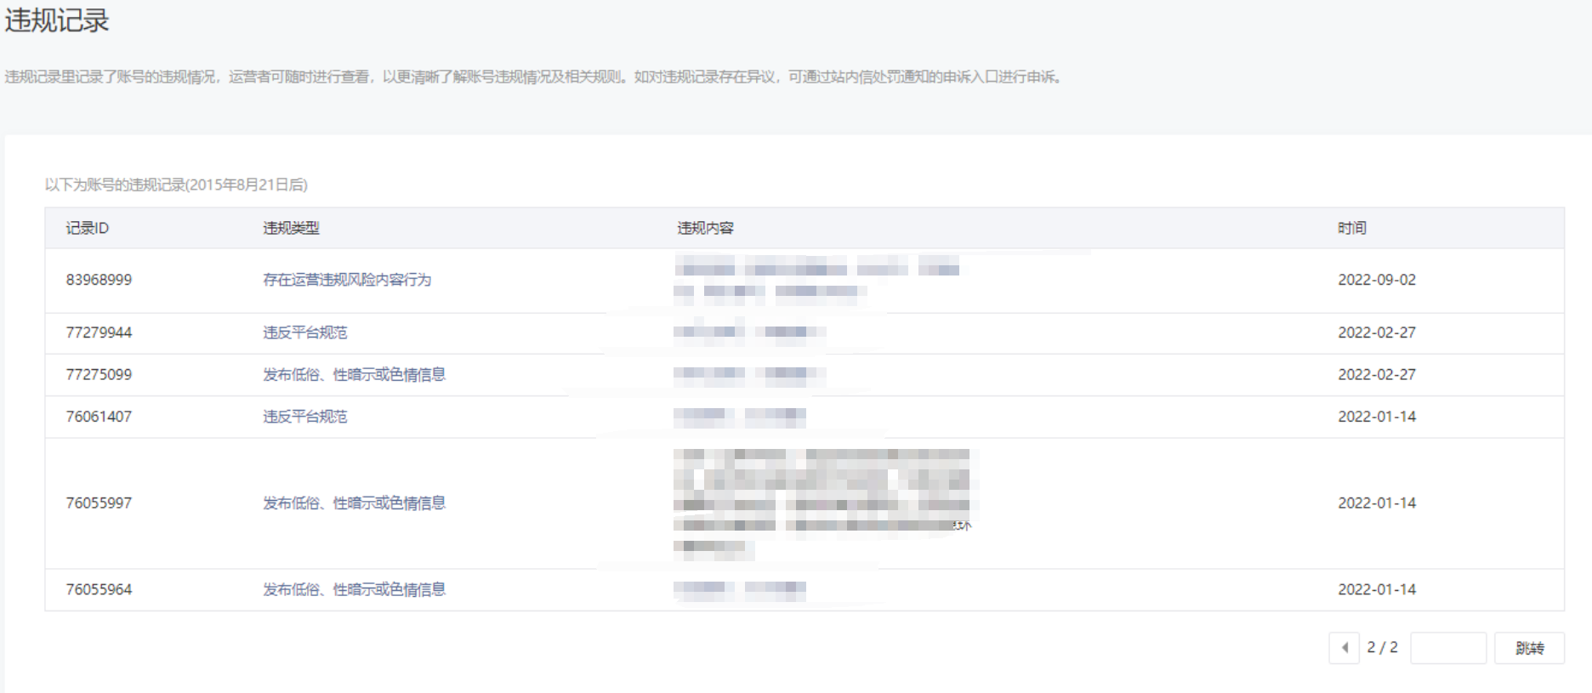This screenshot has width=1592, height=693.
Task: Click 违反平台规范 in row 76061407
Action: tap(304, 417)
